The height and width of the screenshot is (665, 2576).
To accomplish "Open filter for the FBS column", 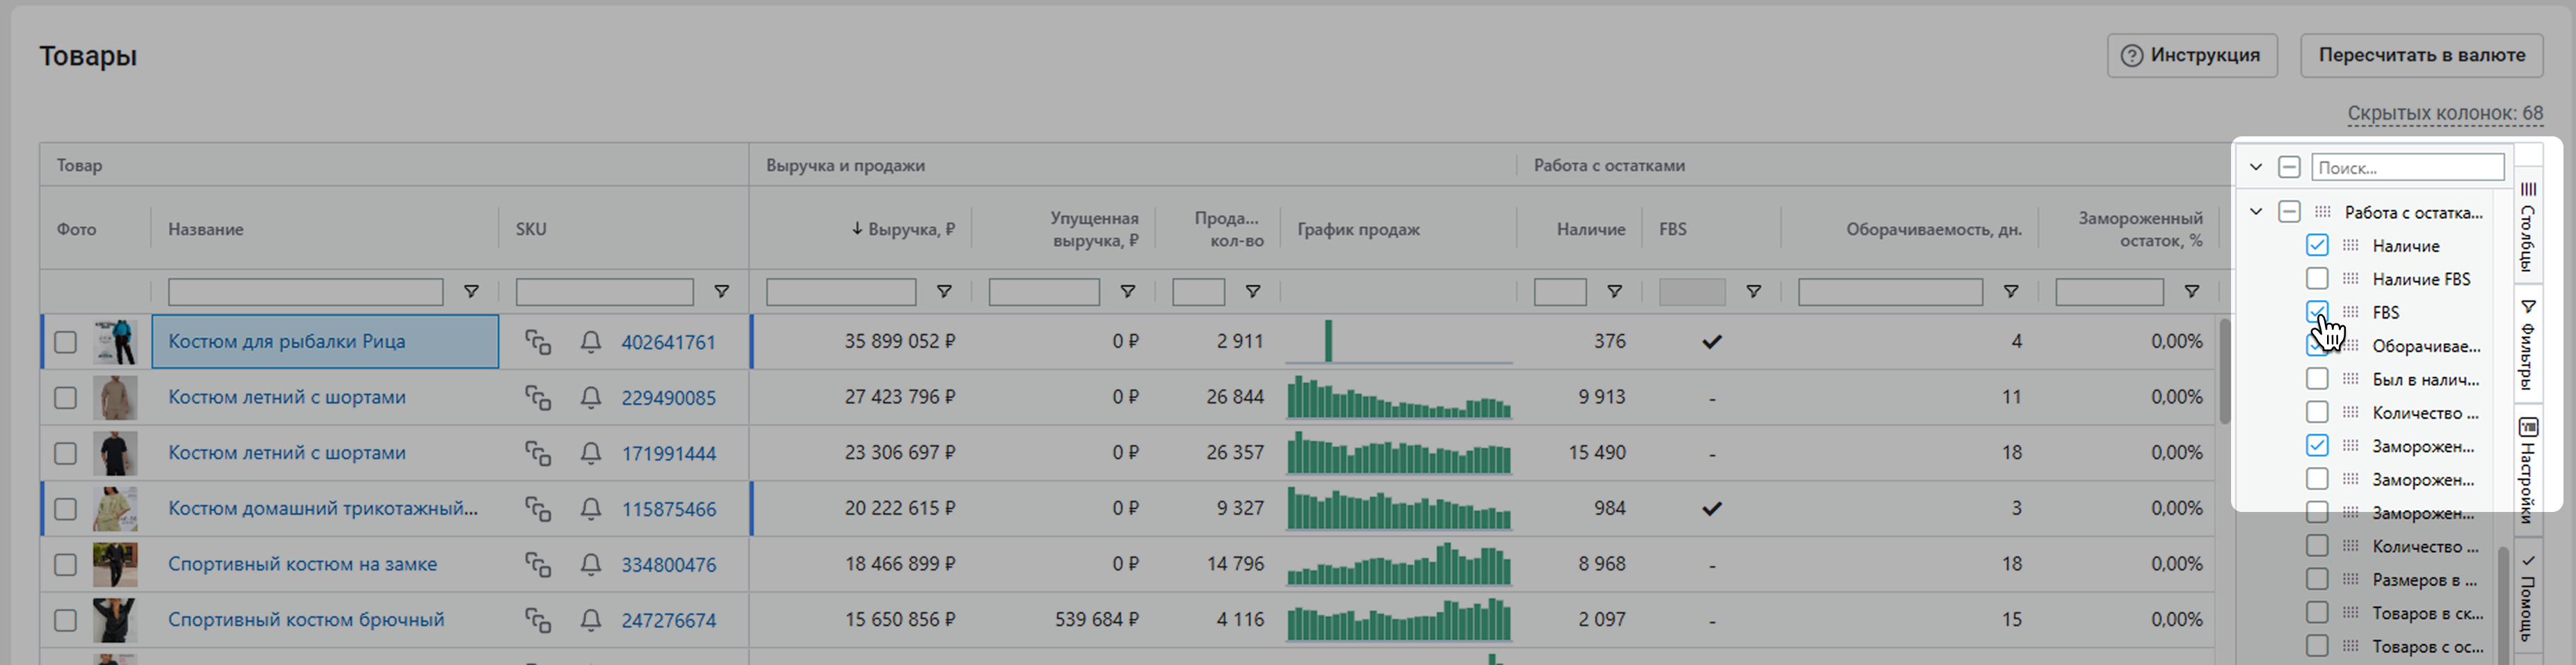I will (1753, 291).
